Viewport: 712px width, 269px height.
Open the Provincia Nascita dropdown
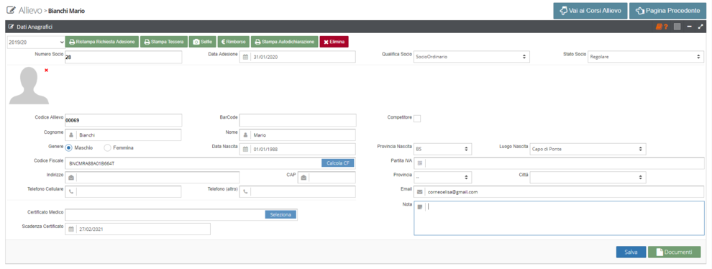tap(443, 149)
